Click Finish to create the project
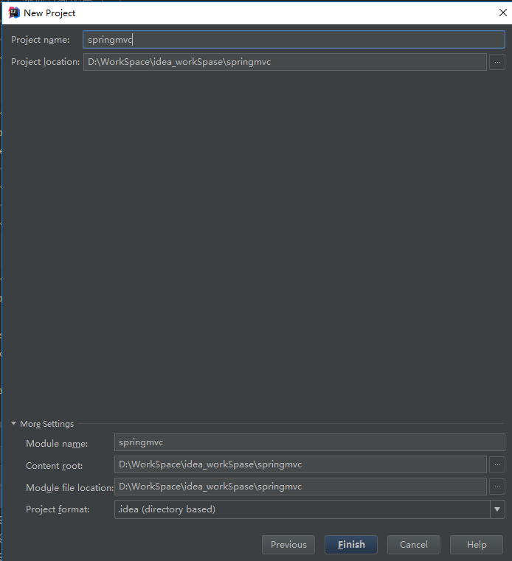Screen dimensions: 512x561 [351, 545]
